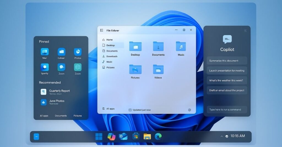
Task: Click Draft an email about the project
Action: coord(227,90)
